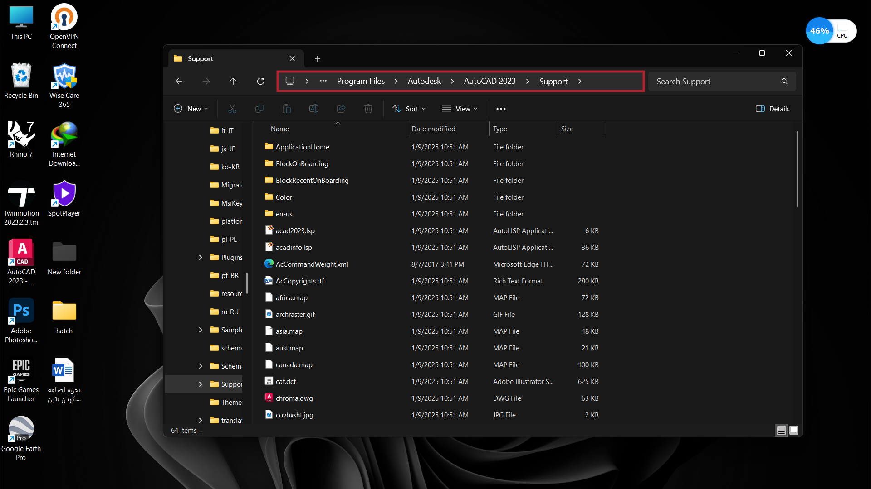Open the Sort dropdown menu
The image size is (871, 489).
pyautogui.click(x=409, y=109)
